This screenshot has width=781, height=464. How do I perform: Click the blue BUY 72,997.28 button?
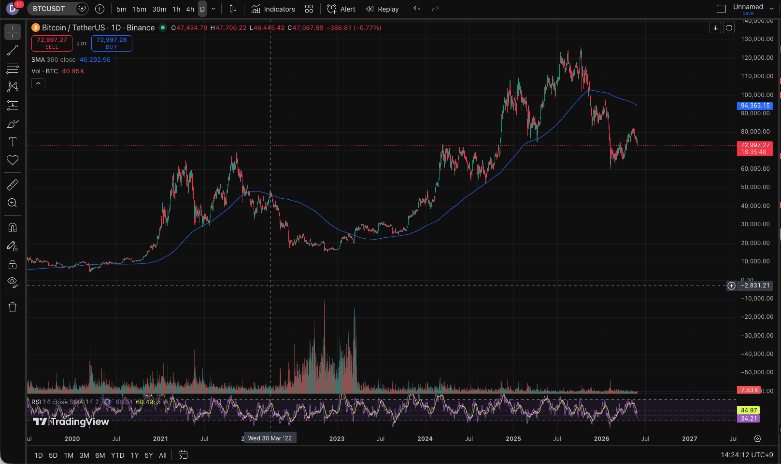[112, 43]
